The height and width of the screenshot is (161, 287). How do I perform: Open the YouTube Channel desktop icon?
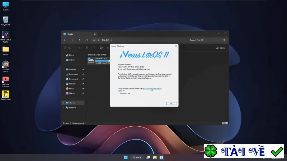5,82
